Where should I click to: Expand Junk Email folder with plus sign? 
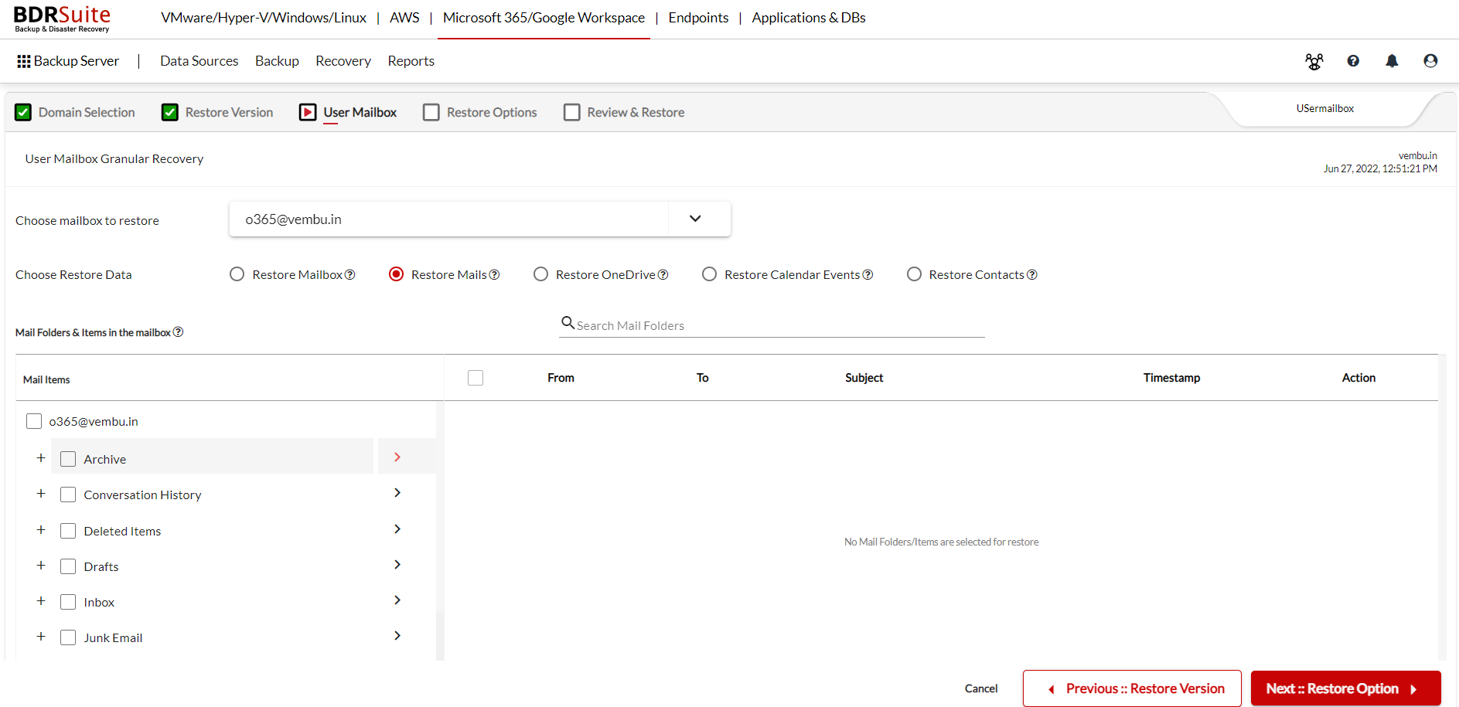coord(41,636)
